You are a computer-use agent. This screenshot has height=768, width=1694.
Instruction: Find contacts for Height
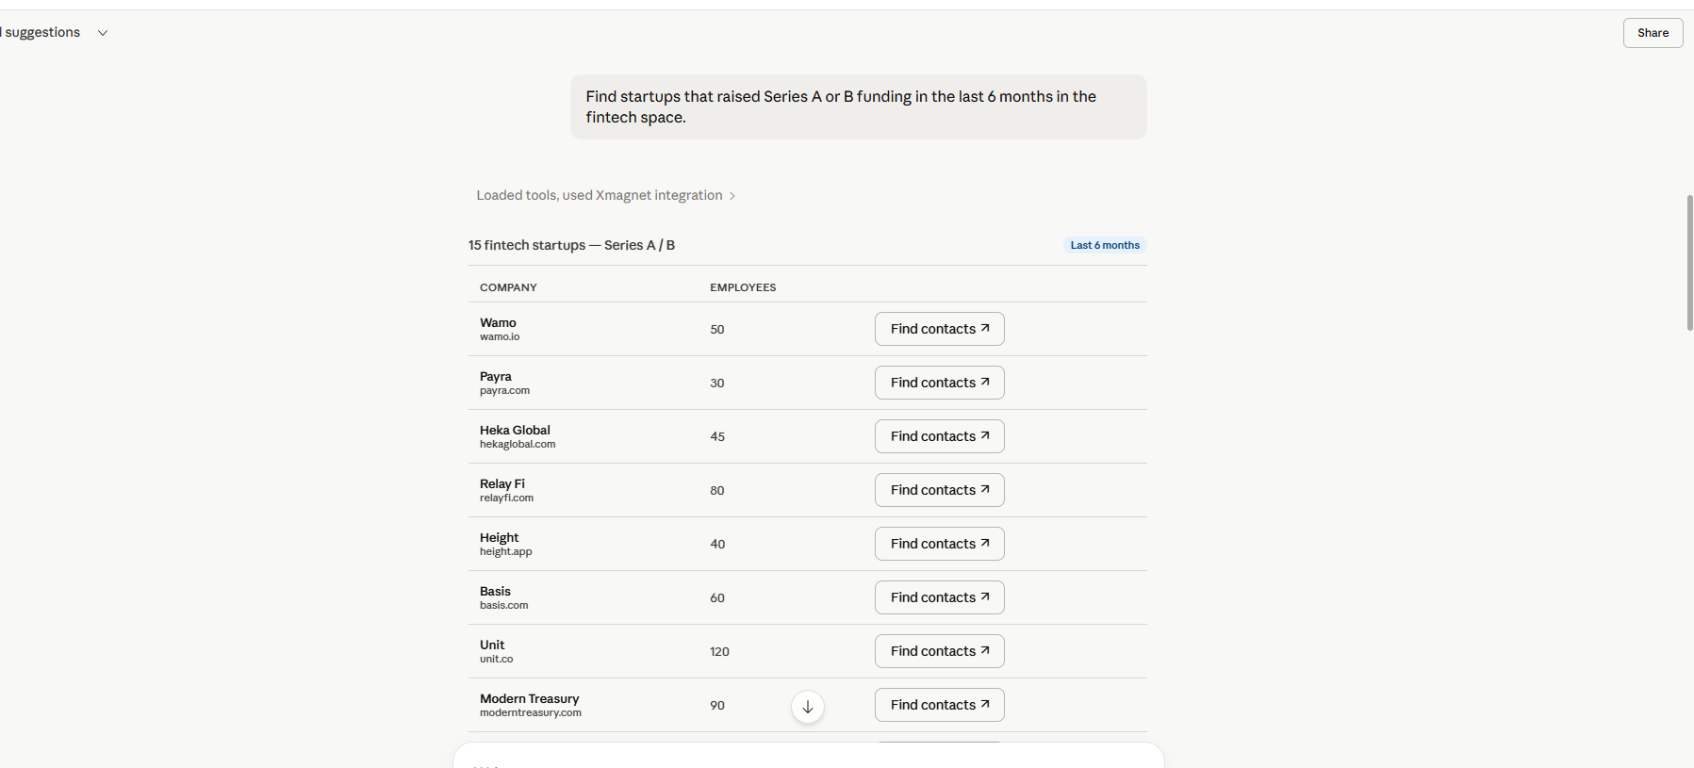[x=940, y=544]
